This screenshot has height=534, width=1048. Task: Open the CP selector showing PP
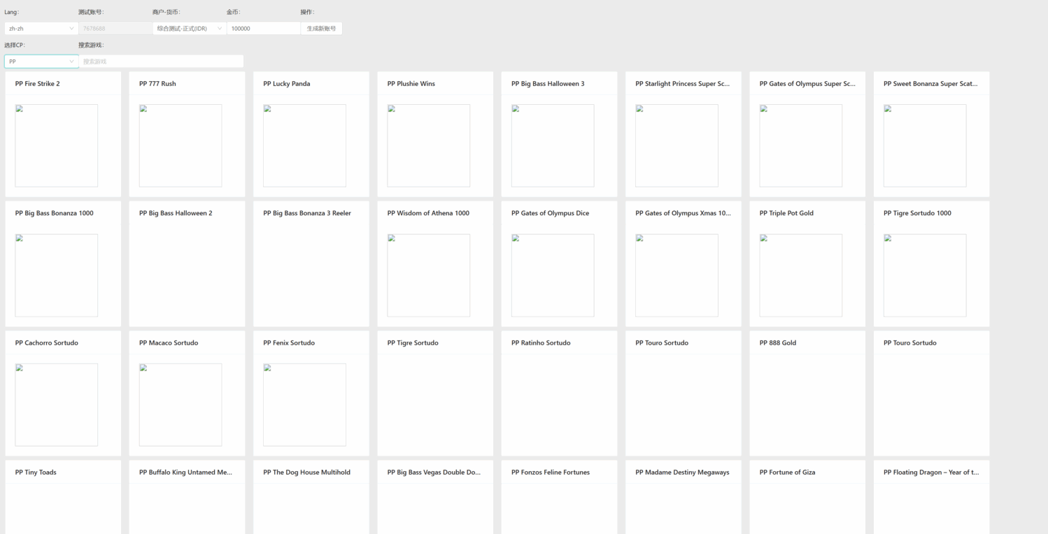click(x=41, y=62)
